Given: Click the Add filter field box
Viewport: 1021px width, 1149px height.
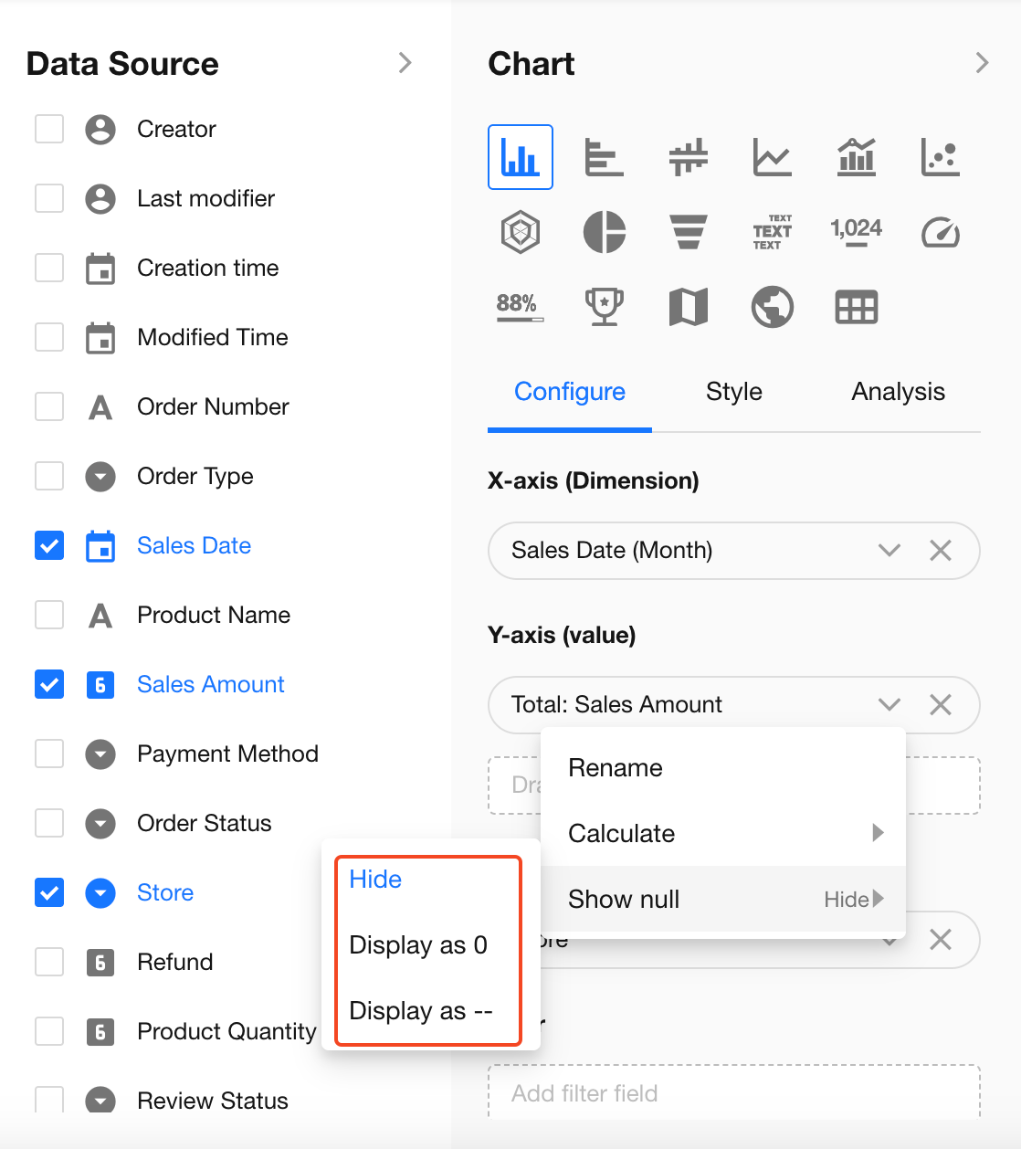Looking at the screenshot, I should 733,1092.
